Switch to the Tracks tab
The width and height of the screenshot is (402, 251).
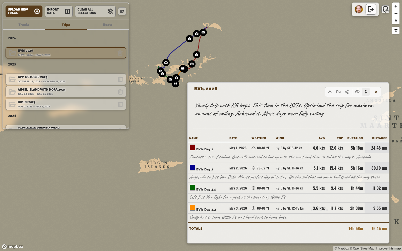coord(24,25)
